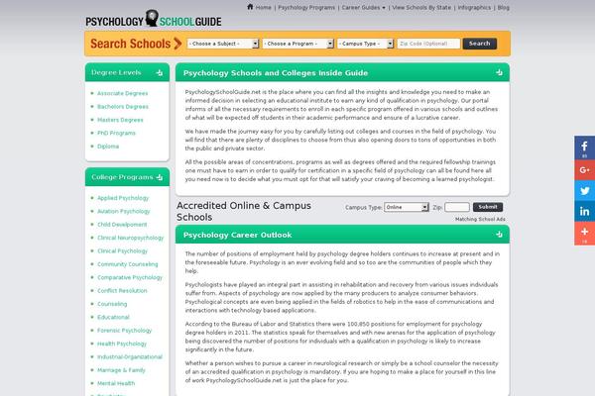Open Associate Degrees link
The width and height of the screenshot is (595, 396).
[x=123, y=93]
